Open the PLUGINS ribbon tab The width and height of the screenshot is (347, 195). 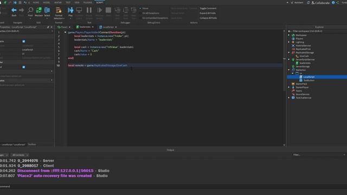click(88, 2)
